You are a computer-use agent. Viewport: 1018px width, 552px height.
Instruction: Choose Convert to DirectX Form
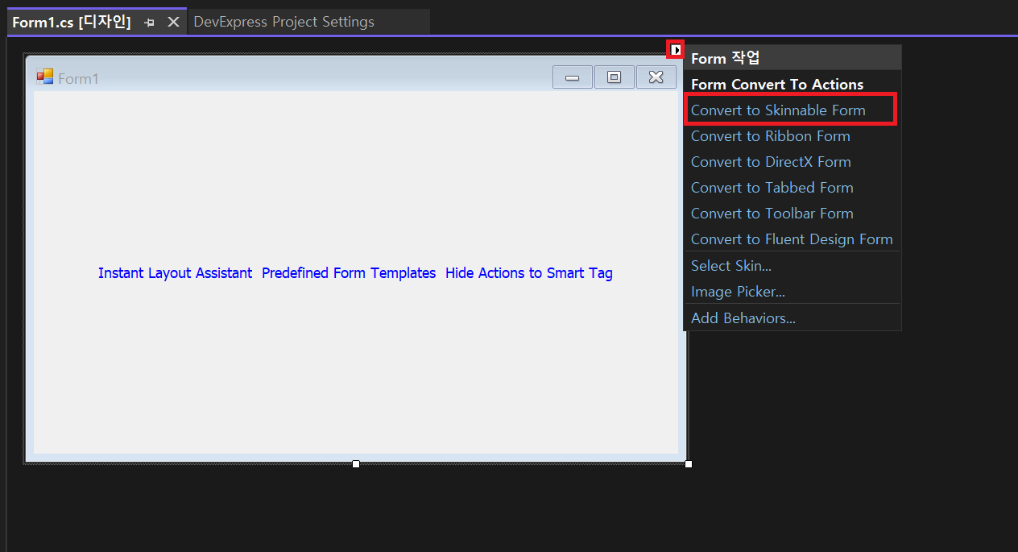coord(771,162)
